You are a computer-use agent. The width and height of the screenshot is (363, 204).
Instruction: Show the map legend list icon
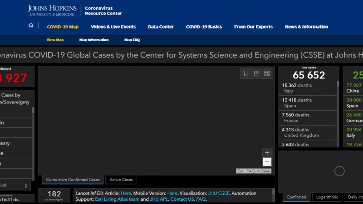pyautogui.click(x=256, y=73)
